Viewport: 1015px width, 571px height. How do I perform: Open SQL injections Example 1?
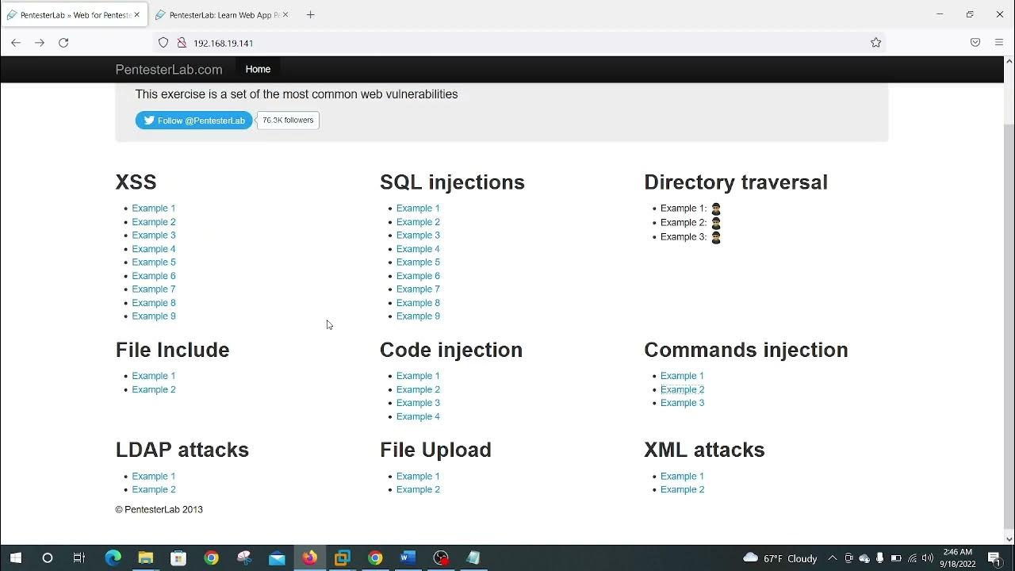[x=418, y=209]
